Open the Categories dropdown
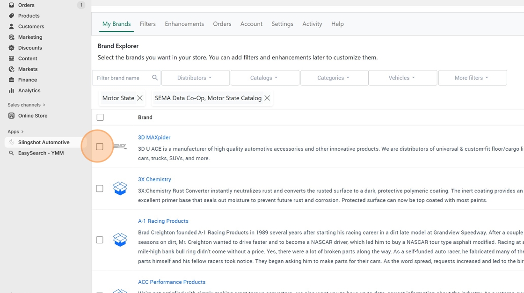Screen dimensions: 524x293 point(334,78)
